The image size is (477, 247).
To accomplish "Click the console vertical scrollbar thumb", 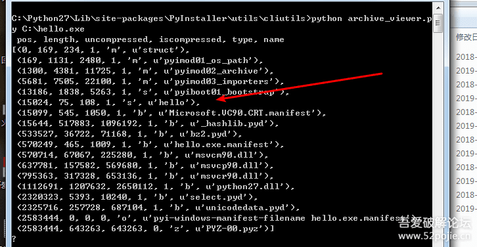I will click(438, 23).
